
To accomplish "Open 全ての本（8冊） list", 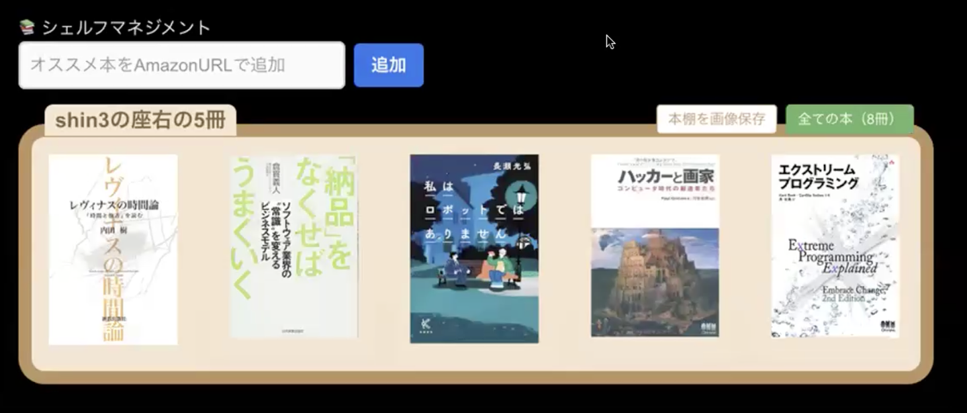I will click(849, 119).
